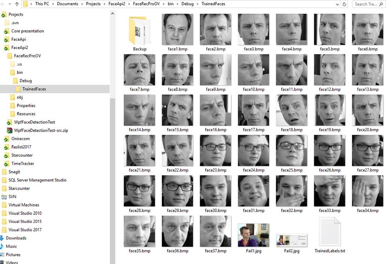Viewport: 388px width, 264px height.
Task: Open the Music folder in the sidebar
Action: pyautogui.click(x=12, y=246)
